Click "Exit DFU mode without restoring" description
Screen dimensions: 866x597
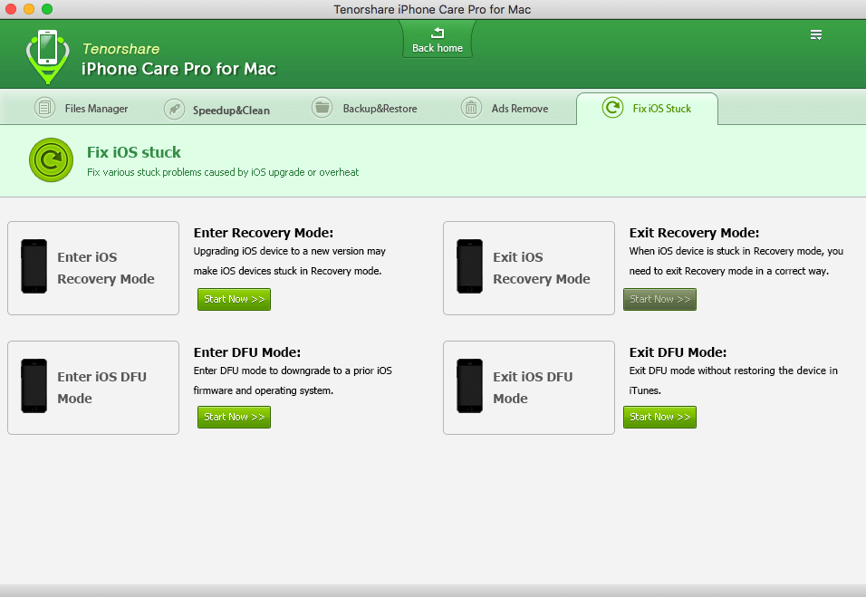(734, 380)
